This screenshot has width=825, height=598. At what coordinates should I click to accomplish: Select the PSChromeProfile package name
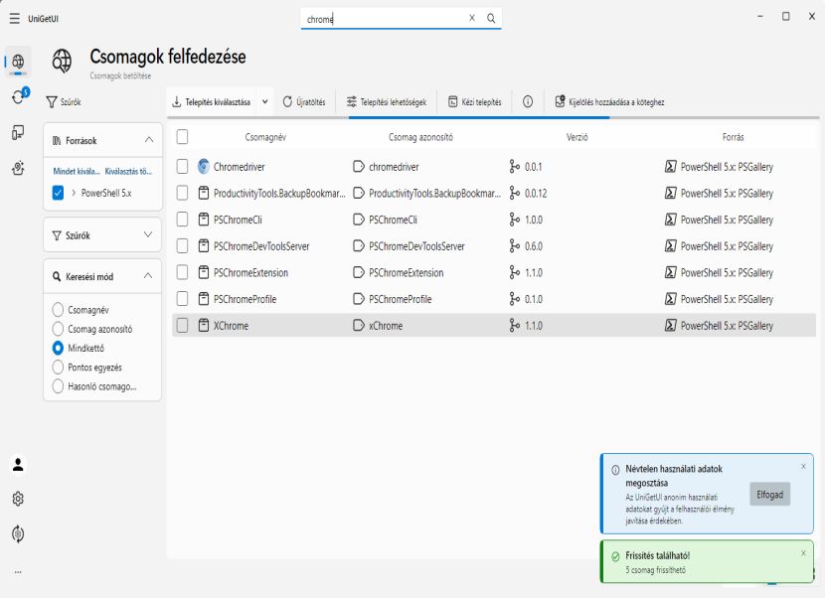[246, 299]
